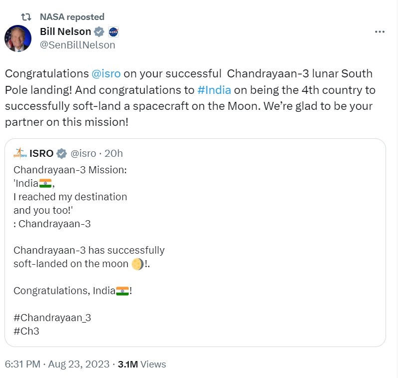Image resolution: width=414 pixels, height=378 pixels.
Task: Click the @SenBillNelson handle
Action: (77, 45)
